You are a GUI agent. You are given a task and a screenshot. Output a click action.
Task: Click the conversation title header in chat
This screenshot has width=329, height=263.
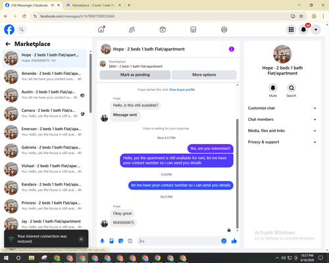[x=149, y=49]
